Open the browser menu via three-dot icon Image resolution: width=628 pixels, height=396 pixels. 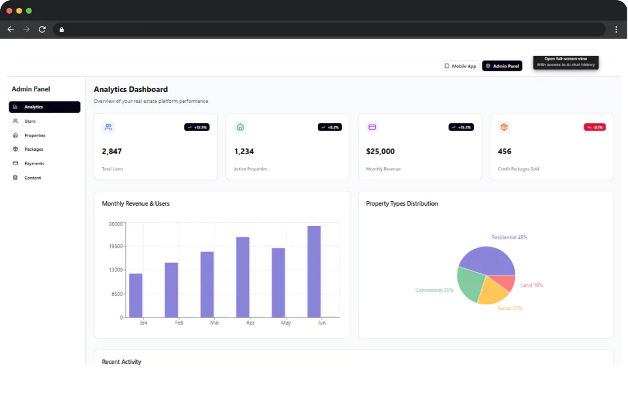click(x=616, y=29)
